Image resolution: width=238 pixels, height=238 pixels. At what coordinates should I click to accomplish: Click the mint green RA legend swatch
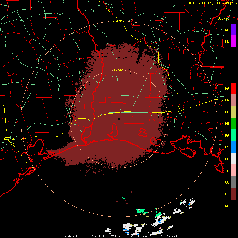coord(234,135)
